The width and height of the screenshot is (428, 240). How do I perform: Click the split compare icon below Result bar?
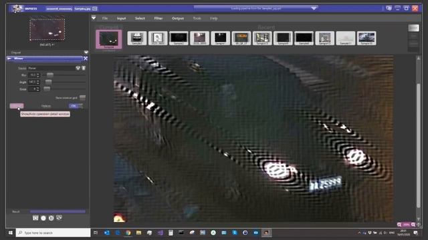[51, 218]
